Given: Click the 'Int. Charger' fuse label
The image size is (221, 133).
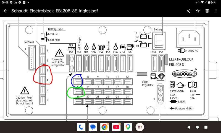Looking at the screenshot, I should click(79, 43).
